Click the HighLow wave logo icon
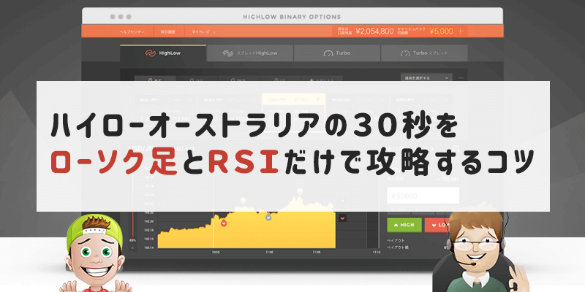This screenshot has height=292, width=585. coord(151,53)
